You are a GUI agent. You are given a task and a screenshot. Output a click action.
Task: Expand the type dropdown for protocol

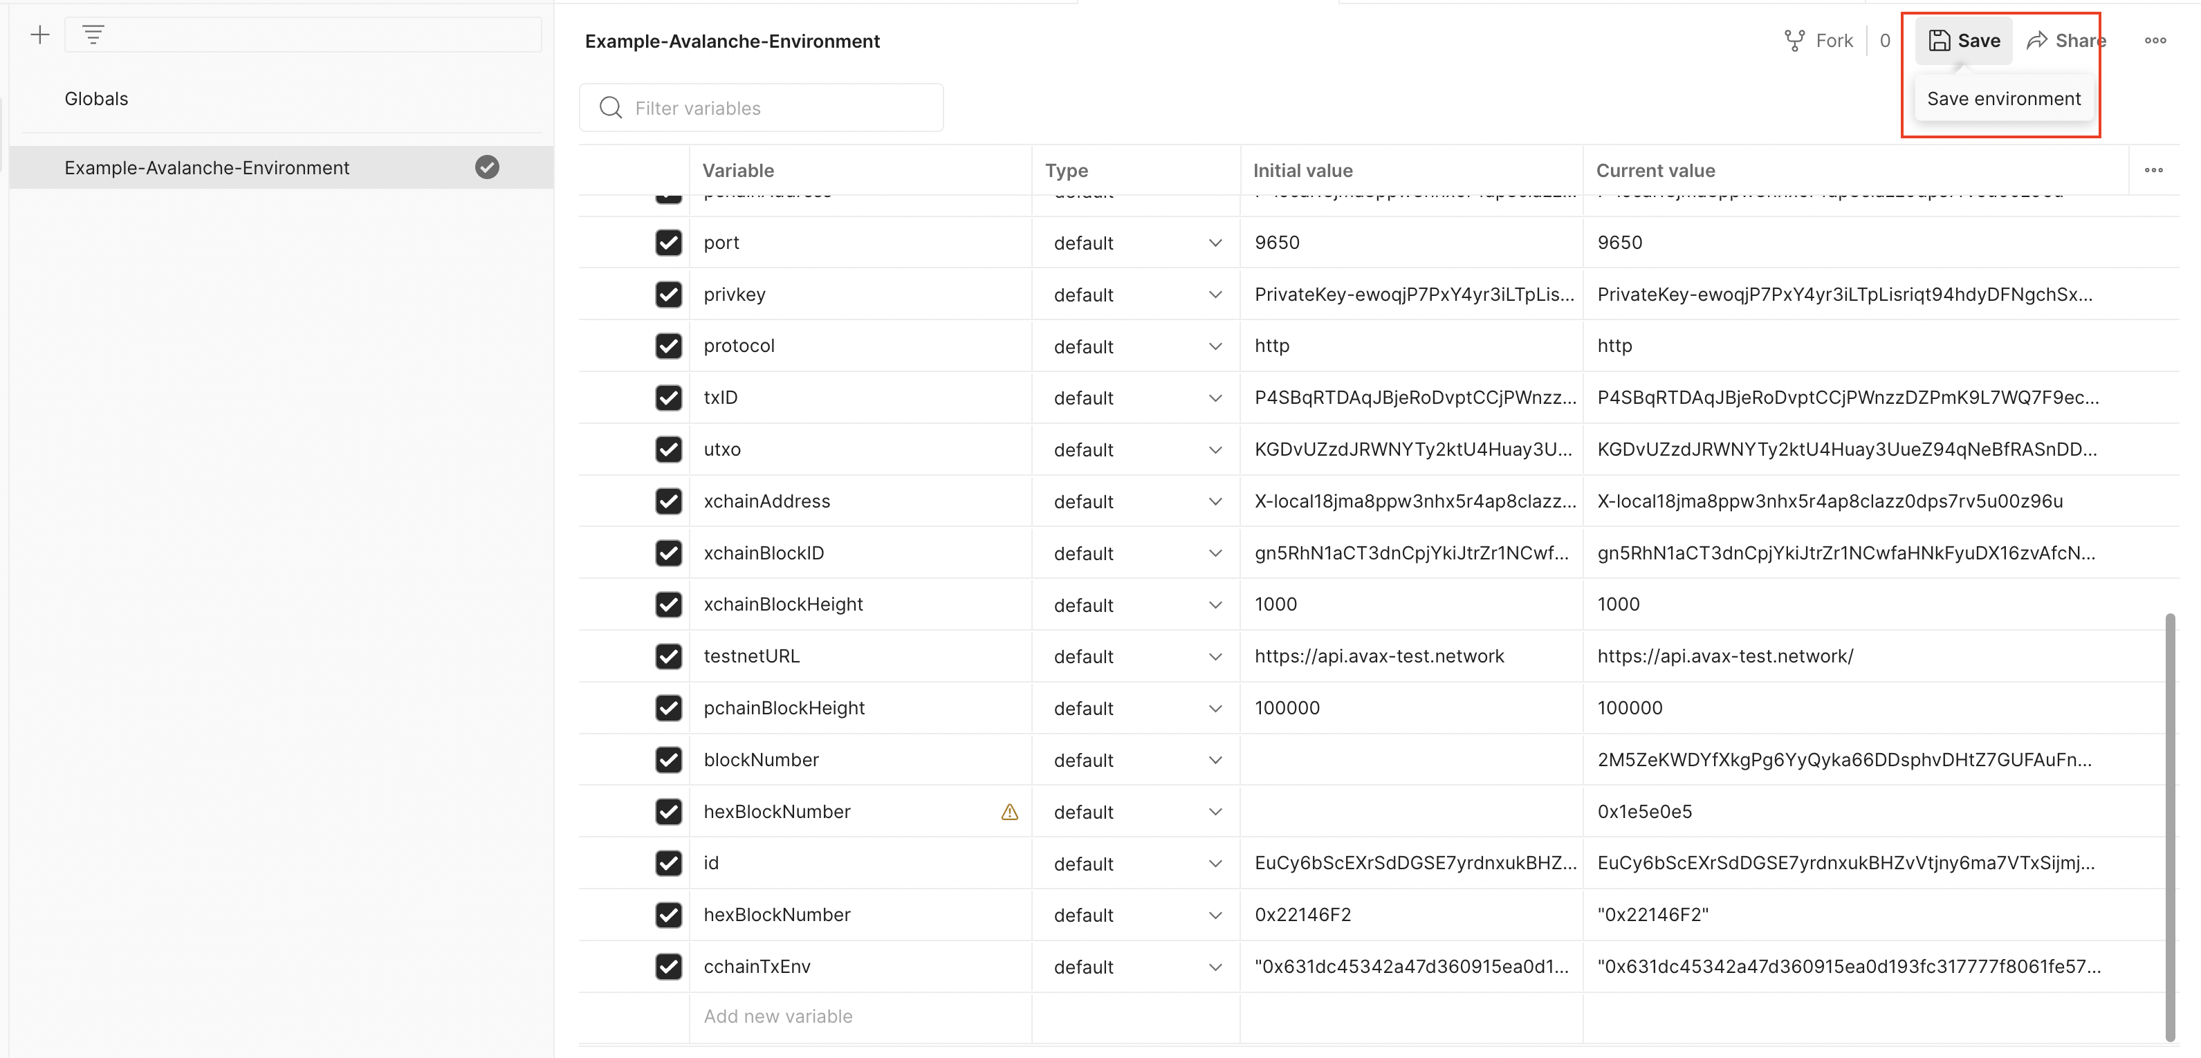(1214, 346)
